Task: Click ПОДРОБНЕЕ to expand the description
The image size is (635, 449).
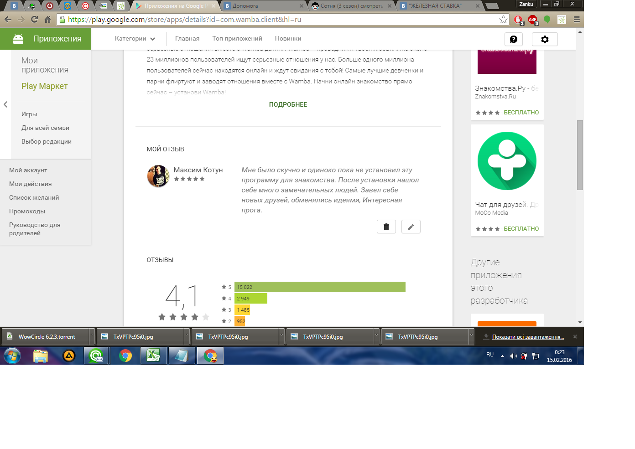Action: pos(288,104)
